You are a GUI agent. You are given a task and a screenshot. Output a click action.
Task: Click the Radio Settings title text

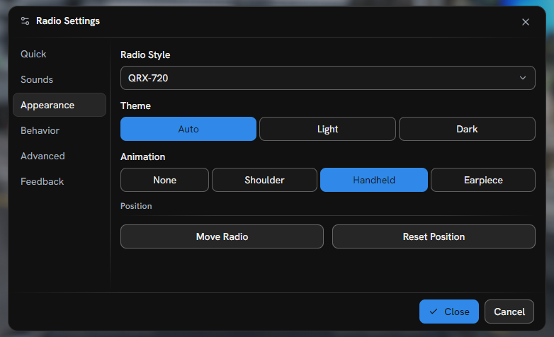tap(68, 21)
